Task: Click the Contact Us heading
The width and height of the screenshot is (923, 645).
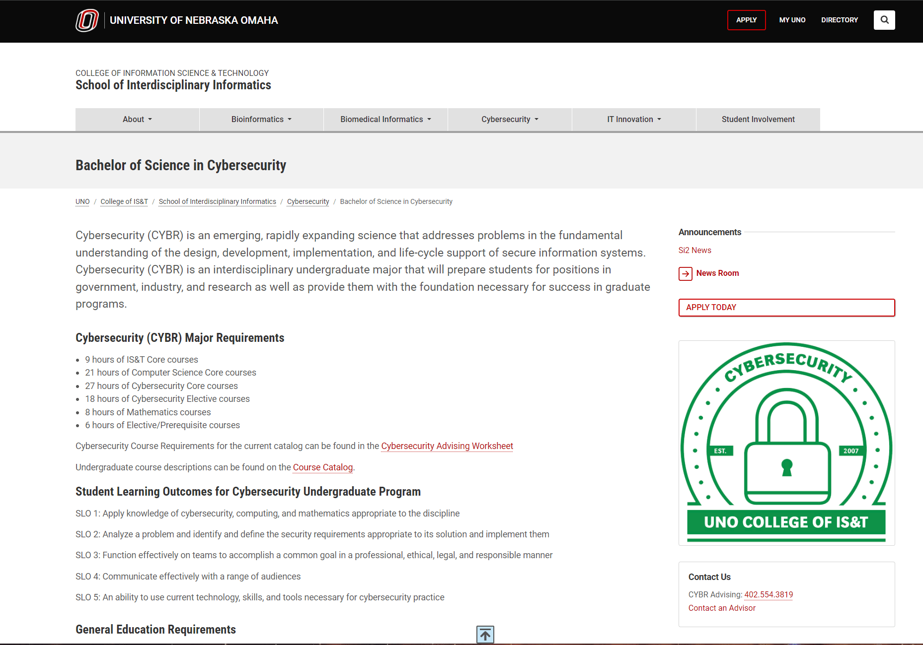Action: 709,577
